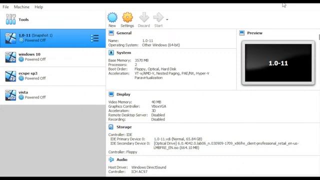Viewport: 320px width, 180px height.
Task: Select the vista machine entry
Action: 53,95
